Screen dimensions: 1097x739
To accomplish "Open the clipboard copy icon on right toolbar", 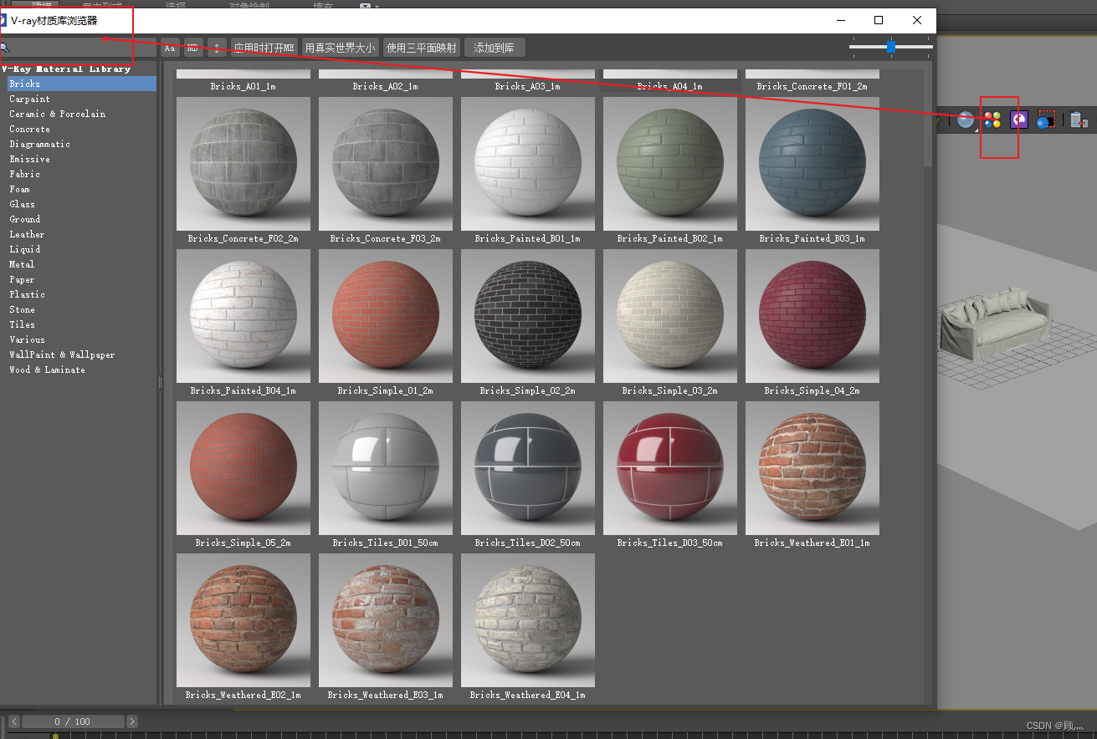I will 1079,120.
